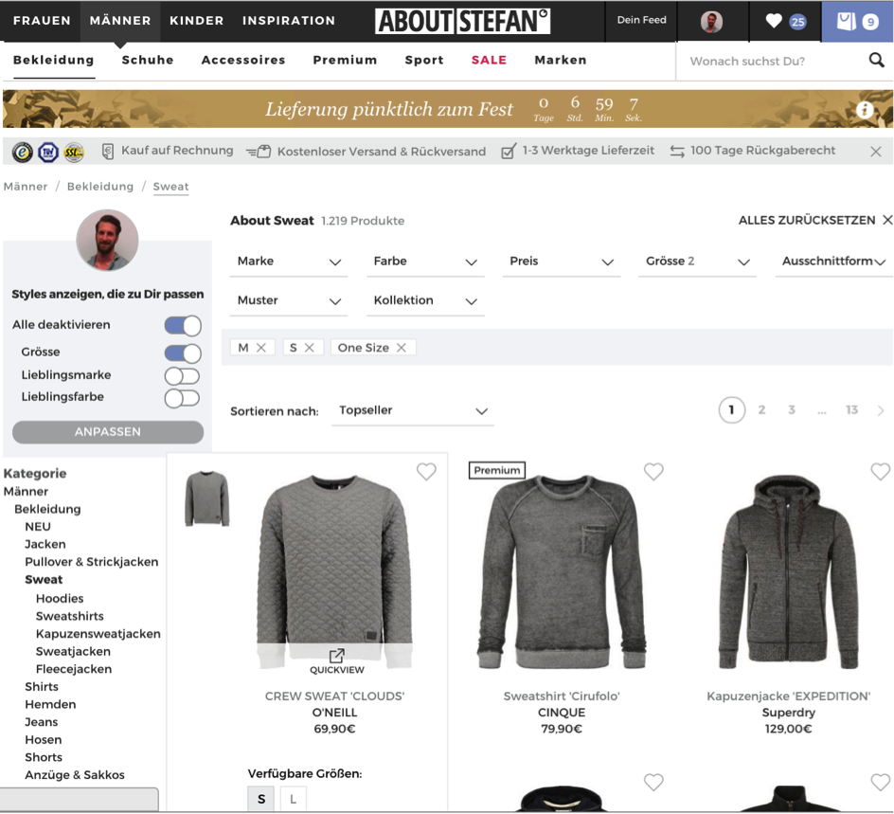894x814 pixels.
Task: Select the Schuhe submenu item
Action: pos(147,60)
